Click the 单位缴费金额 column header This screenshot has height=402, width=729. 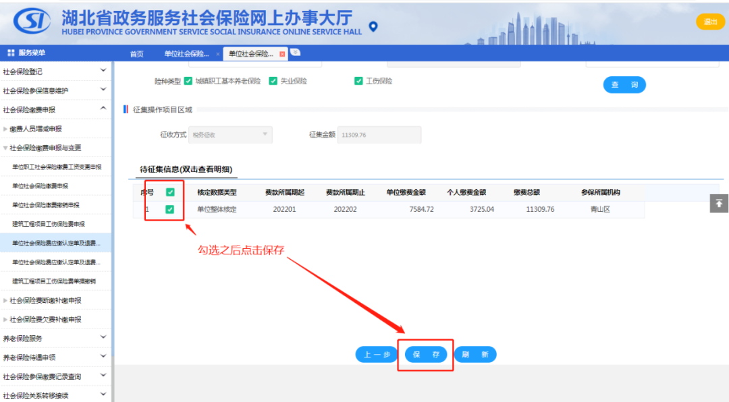[x=406, y=192]
